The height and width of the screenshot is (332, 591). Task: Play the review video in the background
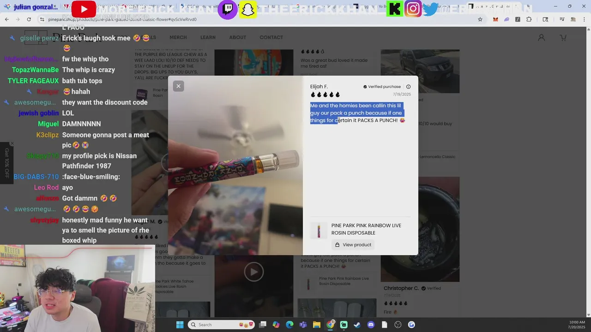(x=253, y=272)
